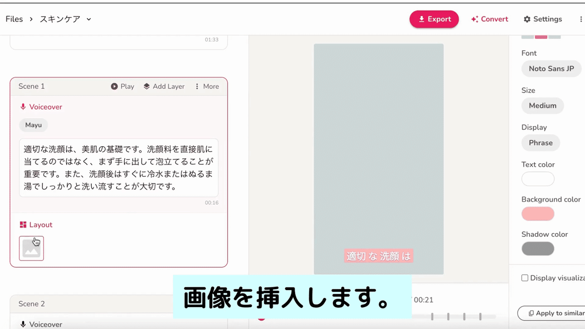585x329 pixels.
Task: Click the gray video preview canvas
Action: coord(379,159)
